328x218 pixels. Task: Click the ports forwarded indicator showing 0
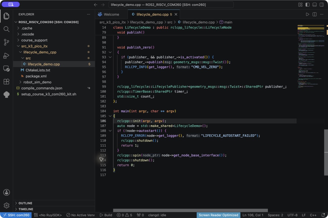140,215
